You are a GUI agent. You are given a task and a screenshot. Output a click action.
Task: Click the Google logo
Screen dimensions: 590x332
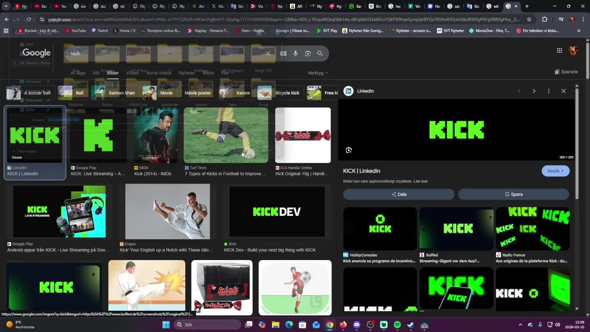36,53
